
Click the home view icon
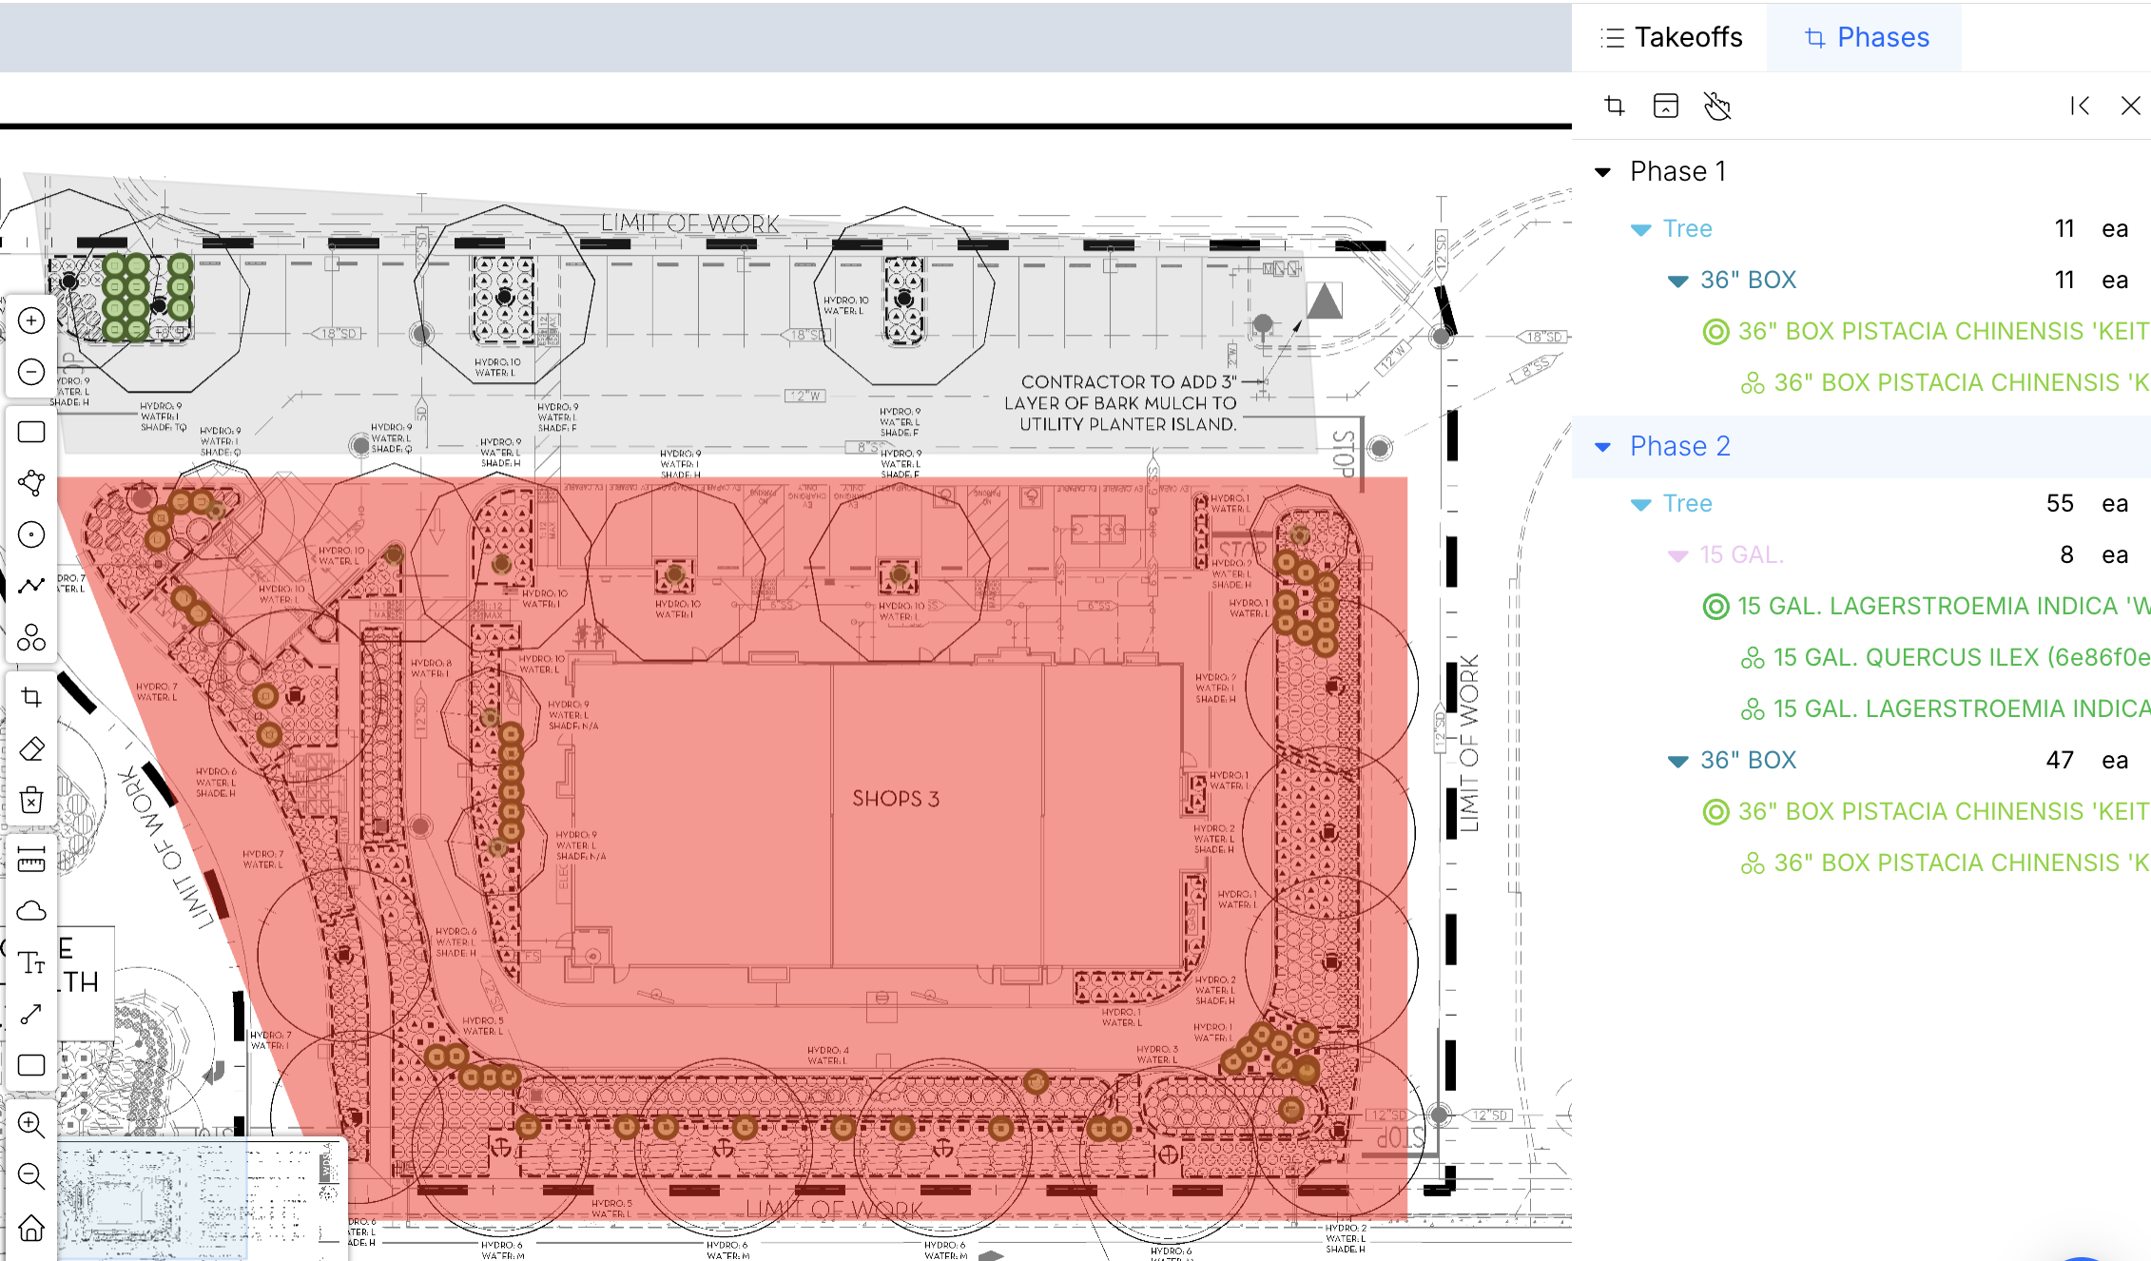pos(31,1229)
